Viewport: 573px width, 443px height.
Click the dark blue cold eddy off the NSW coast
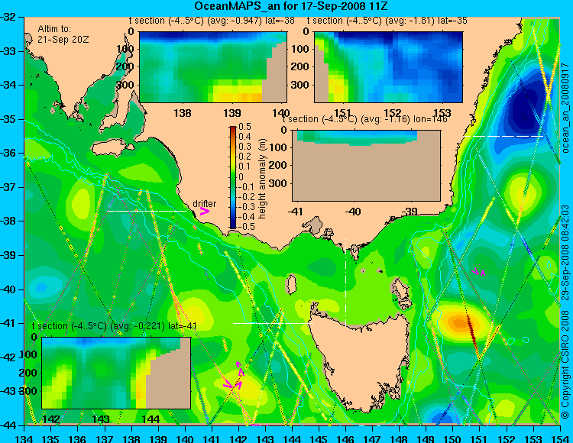[524, 108]
